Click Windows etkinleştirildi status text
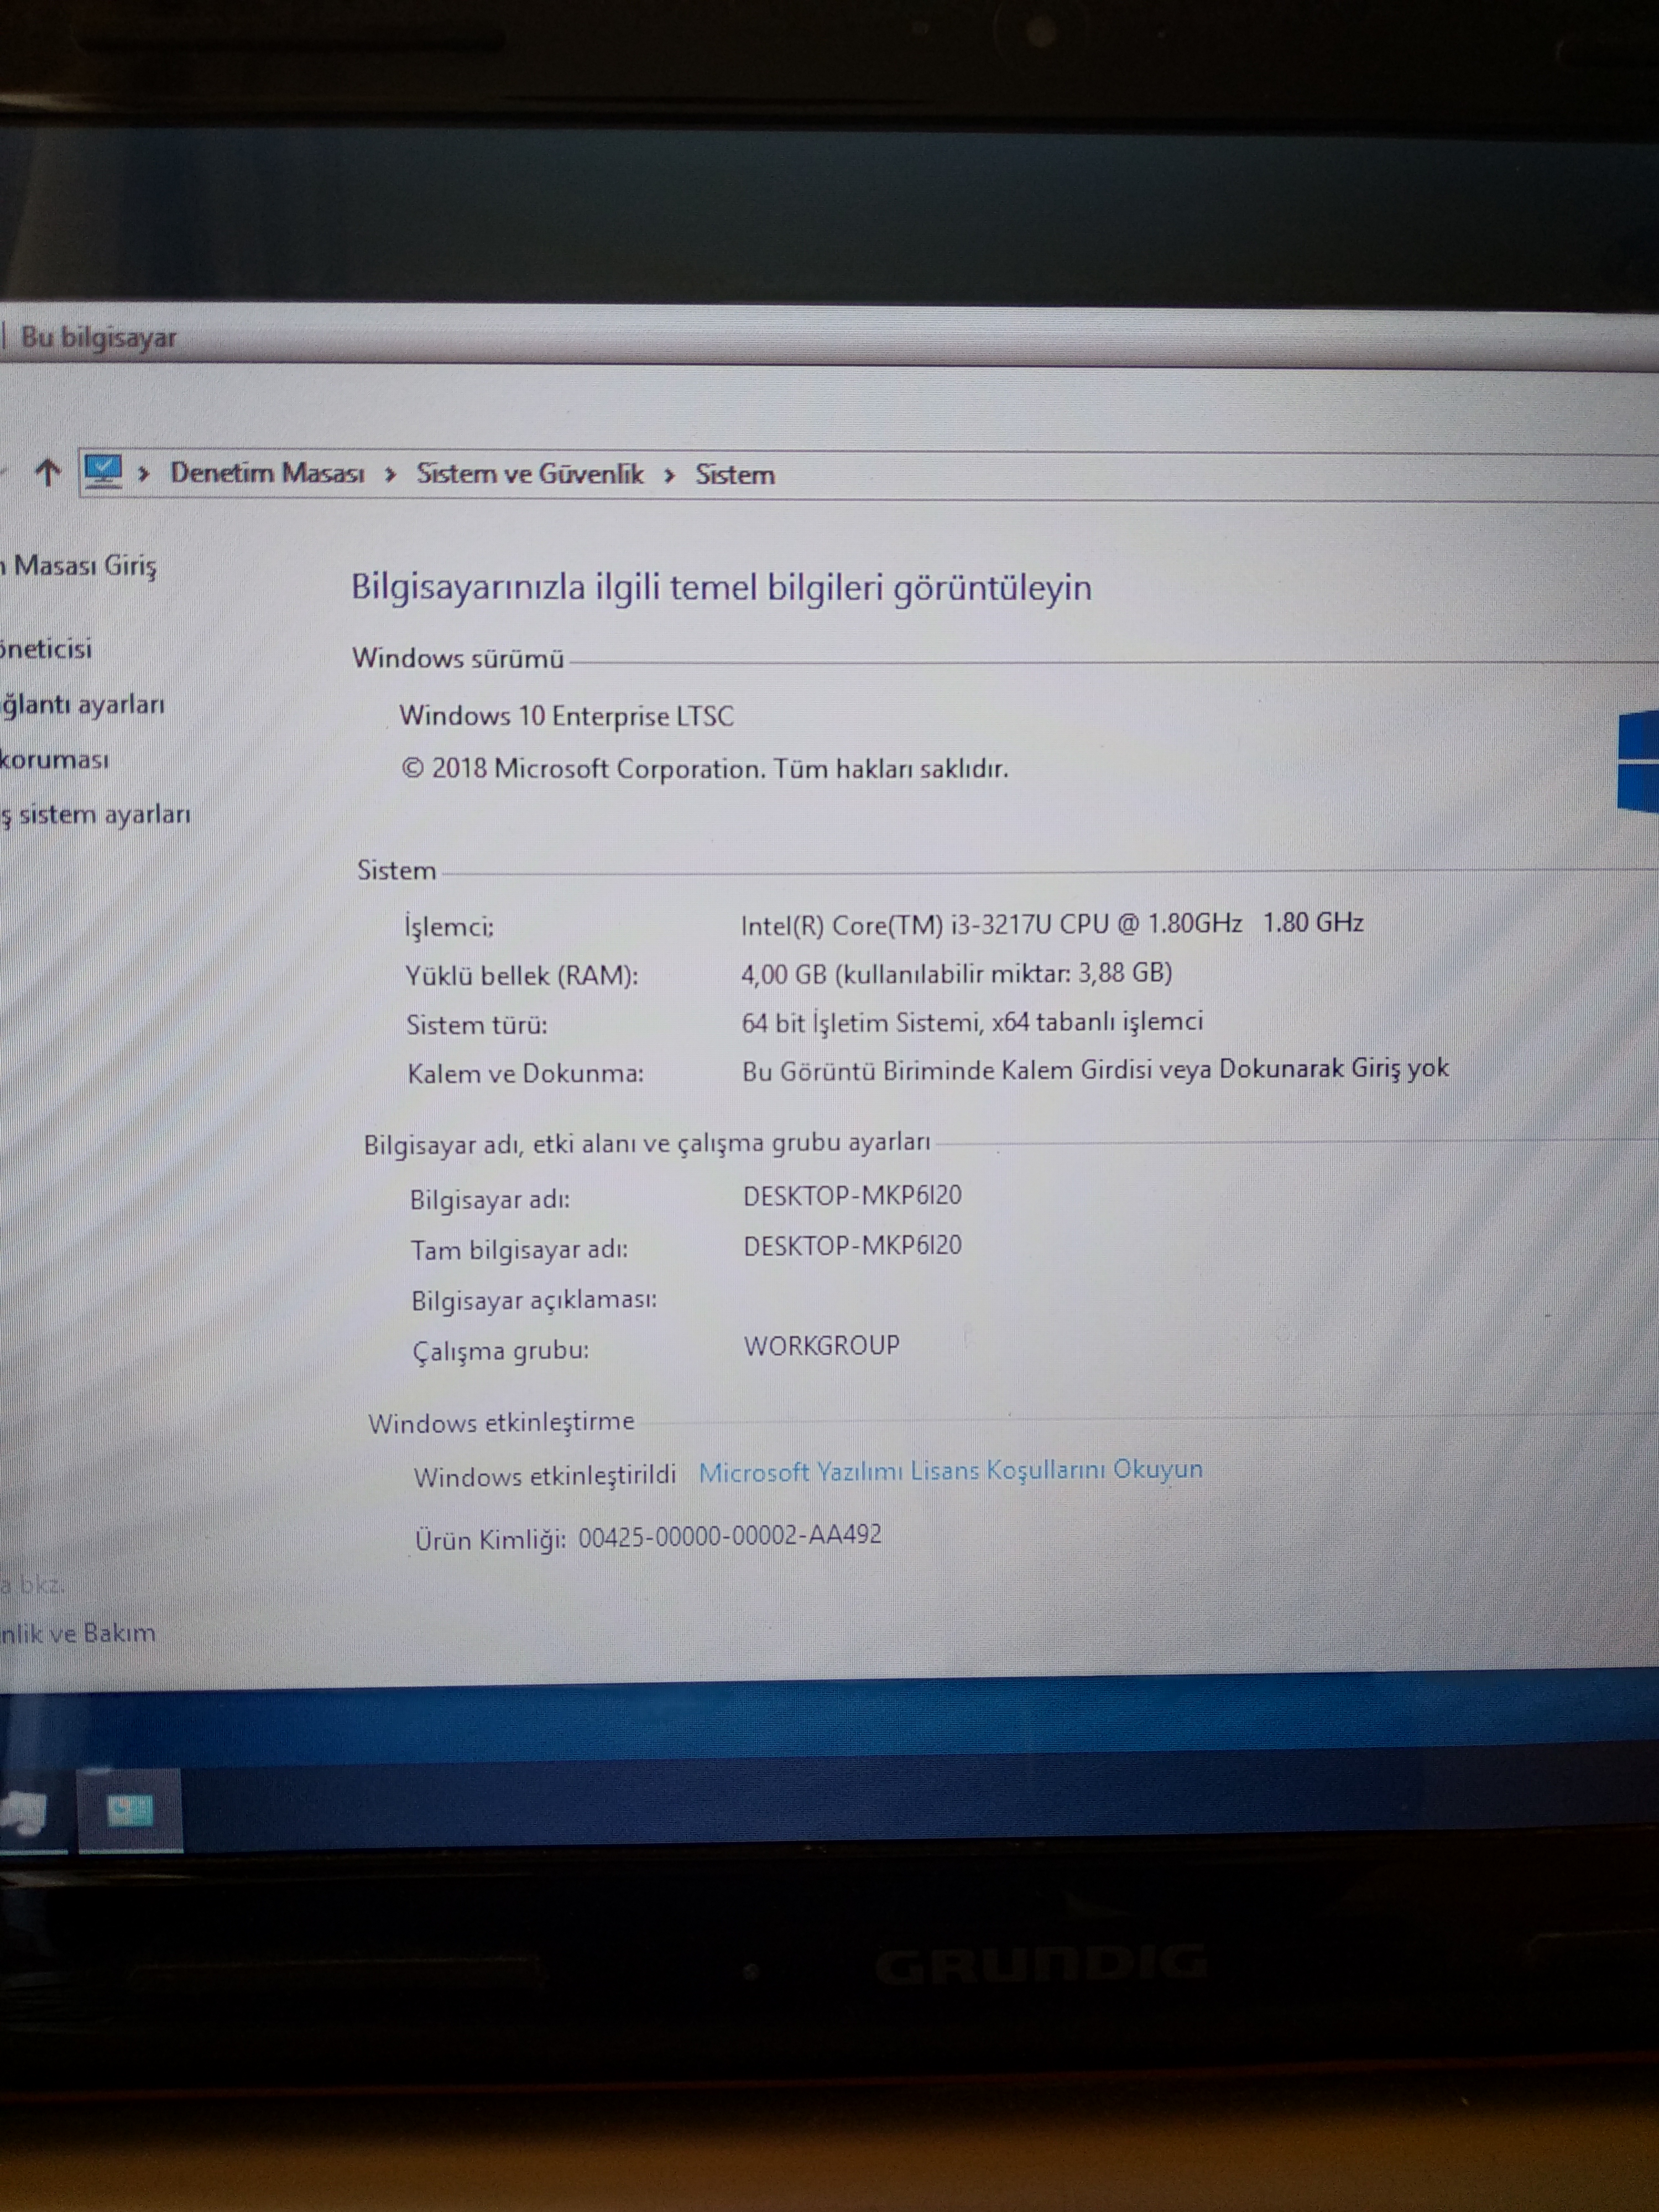The image size is (1659, 2212). (545, 1476)
